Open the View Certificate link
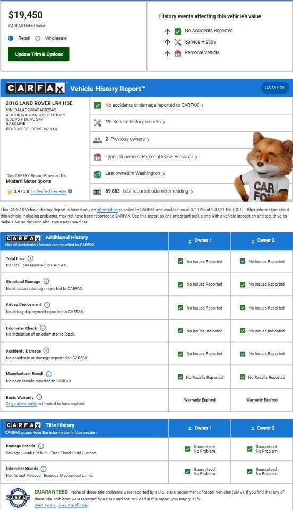The width and height of the screenshot is (293, 510). point(73,505)
